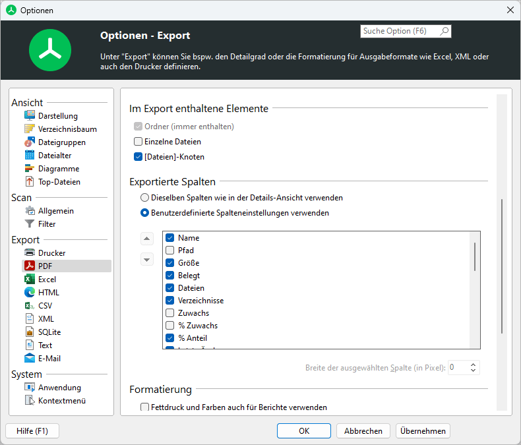This screenshot has height=445, width=521.
Task: Enable the % Zuwachs checkbox
Action: pos(169,326)
